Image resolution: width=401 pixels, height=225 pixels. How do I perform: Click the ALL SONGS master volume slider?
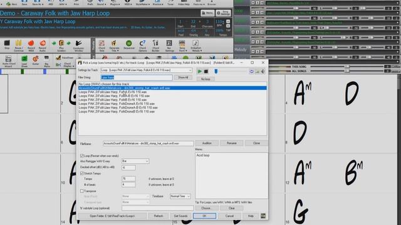pyautogui.click(x=346, y=71)
